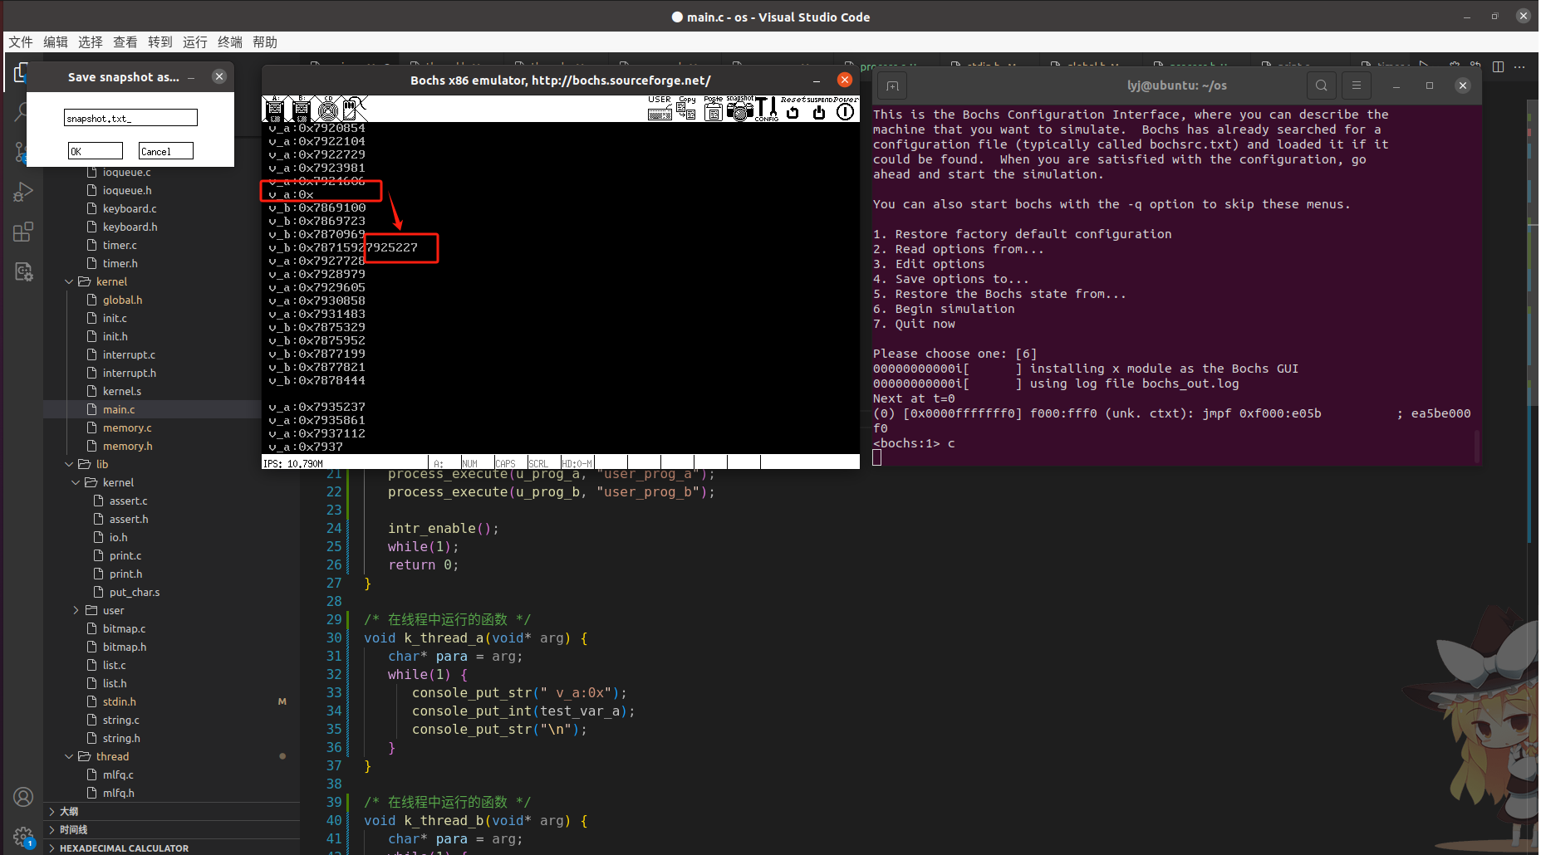Click the snapshot.txt filename field
Image resolution: width=1541 pixels, height=855 pixels.
point(130,118)
